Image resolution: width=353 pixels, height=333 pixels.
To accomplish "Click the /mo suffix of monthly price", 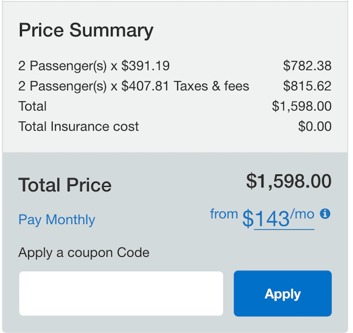I will tap(302, 213).
